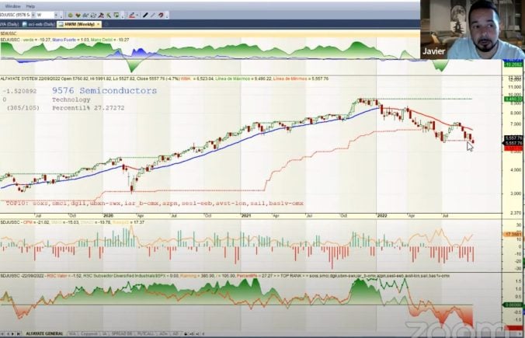Select the black line drawing tool
525x338 pixels.
145,15
